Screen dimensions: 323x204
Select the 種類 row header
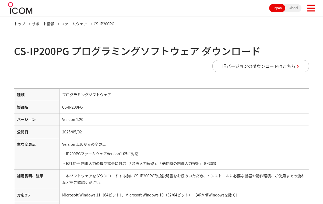tap(37, 95)
